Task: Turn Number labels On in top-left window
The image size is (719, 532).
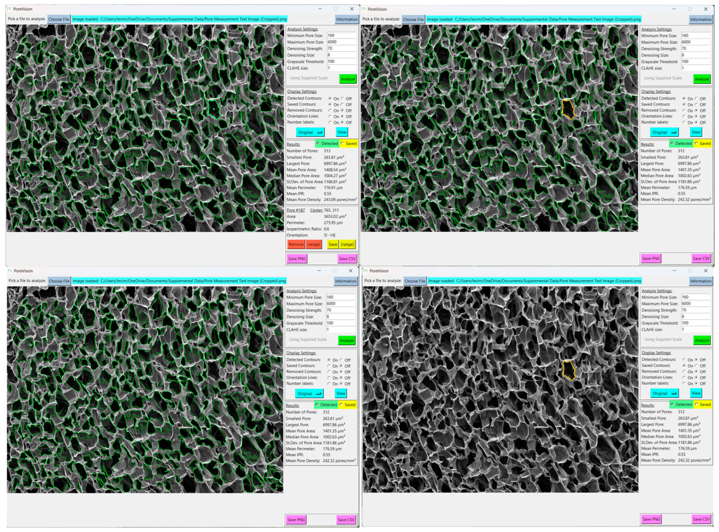Action: click(330, 122)
